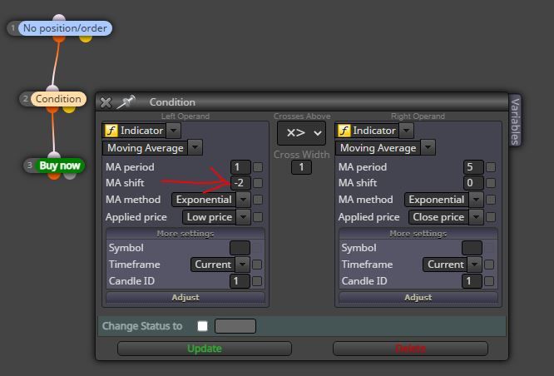Viewport: 554px width, 376px height.
Task: Click orange output connector under Buy now
Action: click(x=54, y=176)
